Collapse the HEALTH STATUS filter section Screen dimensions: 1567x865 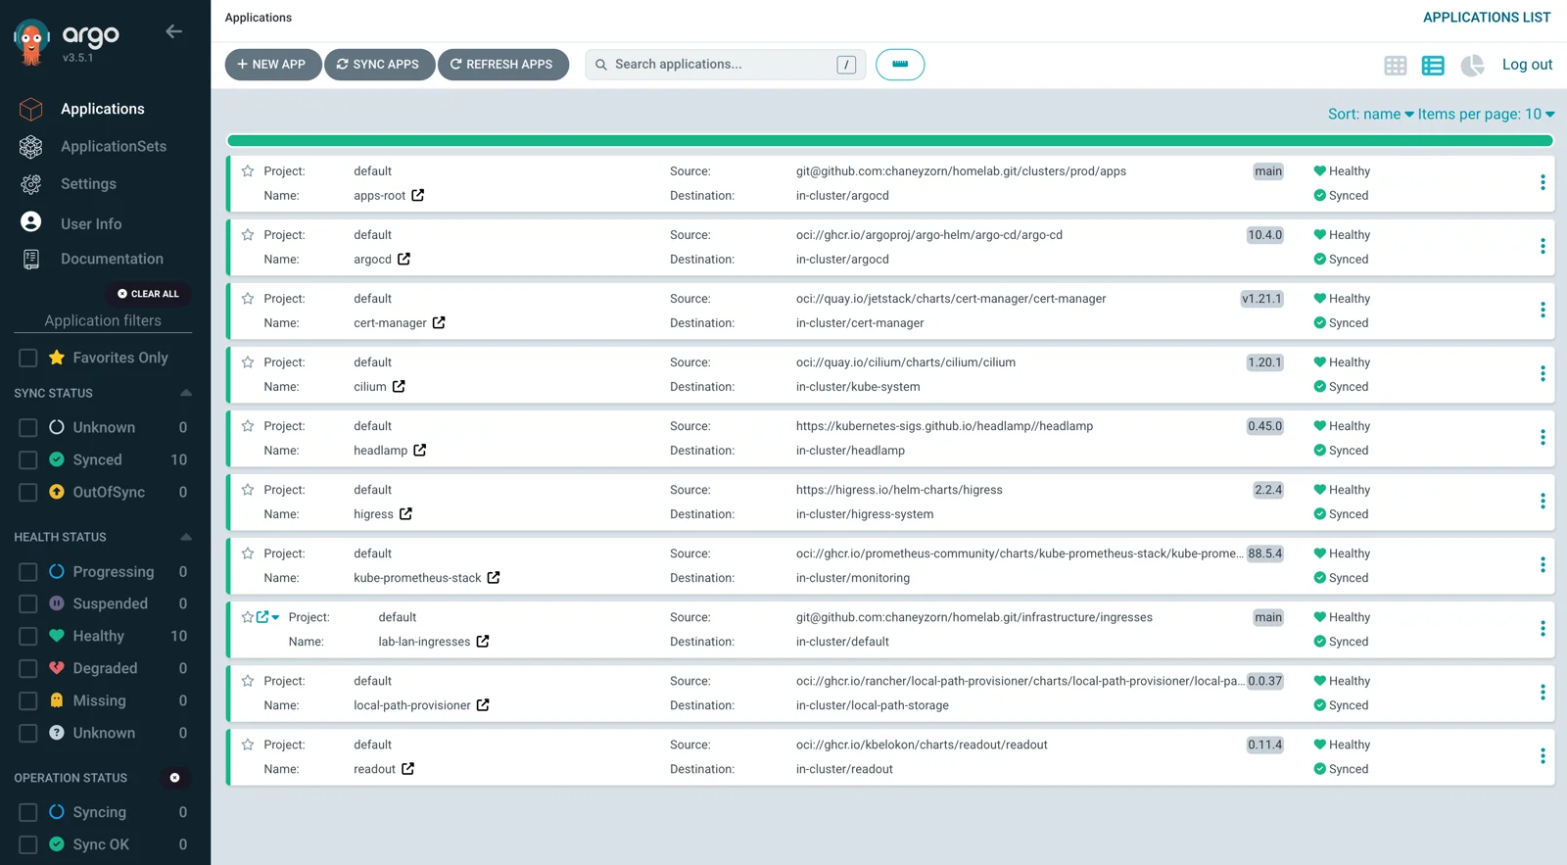point(186,537)
